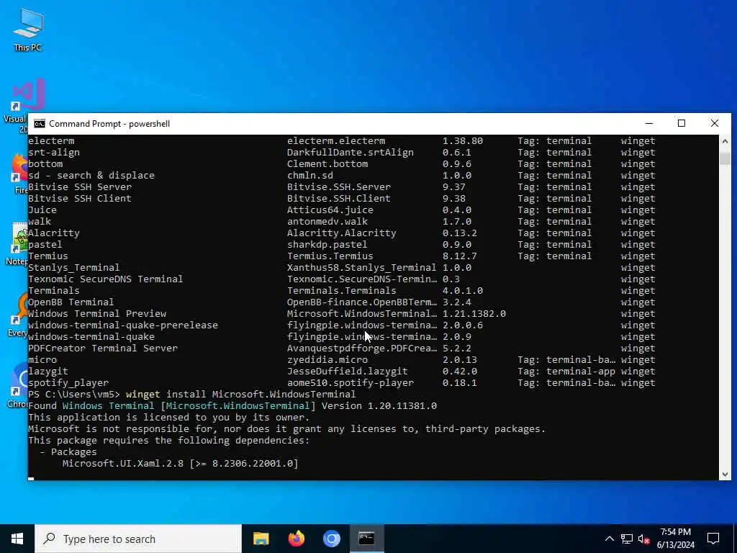Click the terminal scrollbar up arrow
The width and height of the screenshot is (737, 553).
725,140
